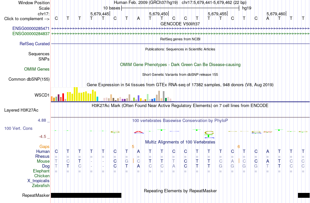Select the Zebrafish alignment row label
Image resolution: width=310 pixels, height=203 pixels.
click(x=41, y=186)
